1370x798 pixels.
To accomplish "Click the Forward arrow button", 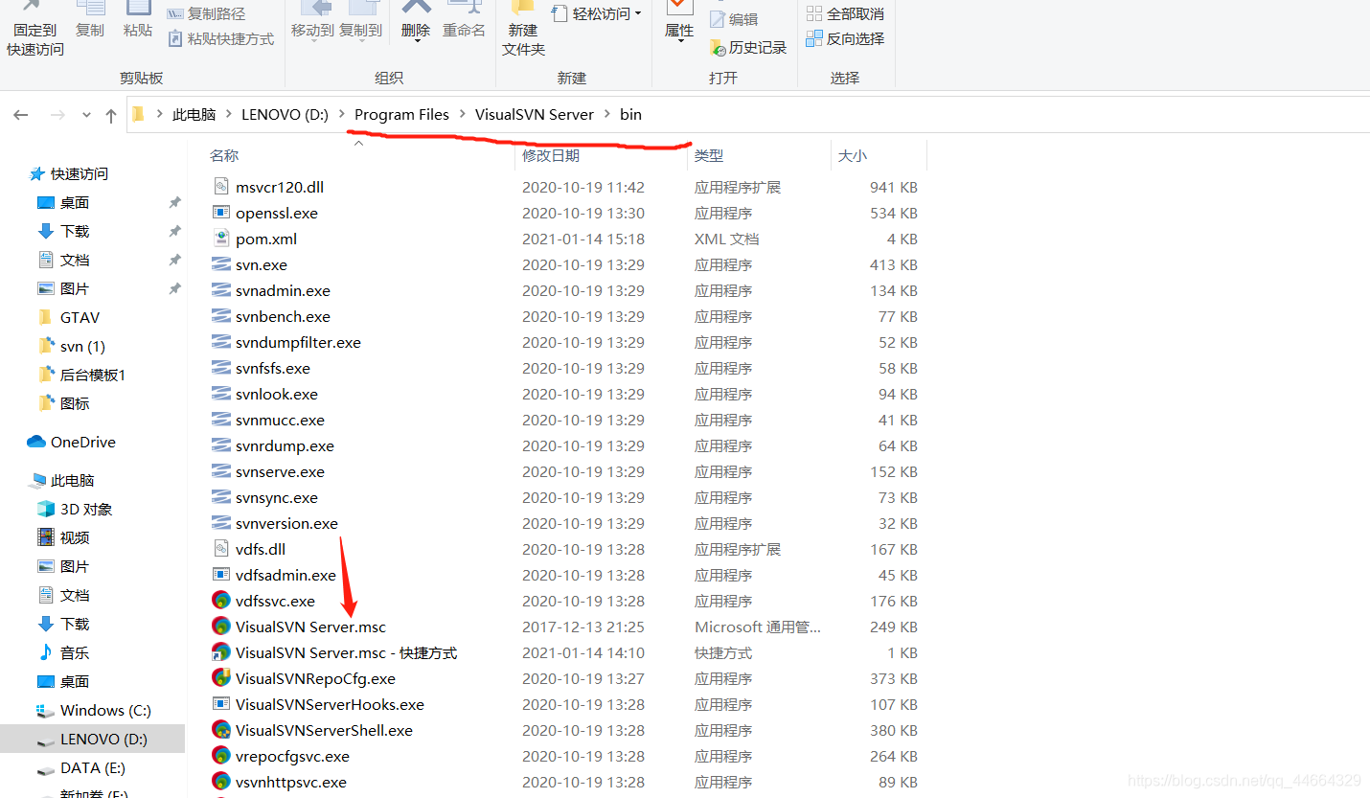I will point(57,115).
